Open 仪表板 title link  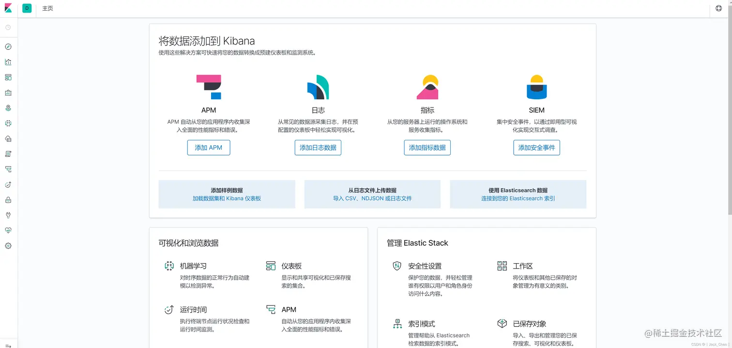click(x=291, y=266)
